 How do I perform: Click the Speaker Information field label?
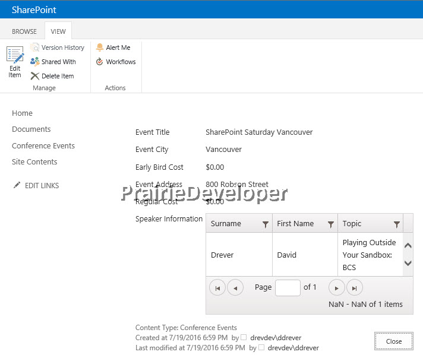click(169, 219)
